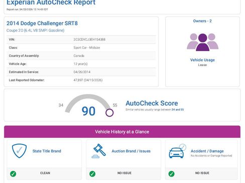Click the auction gavel icon
Screen dimensions: 245x183
click(x=99, y=151)
